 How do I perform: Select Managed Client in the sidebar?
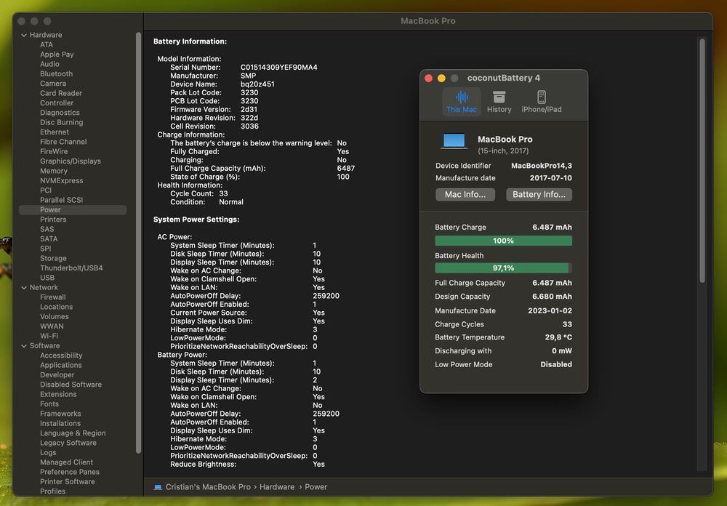(x=66, y=463)
